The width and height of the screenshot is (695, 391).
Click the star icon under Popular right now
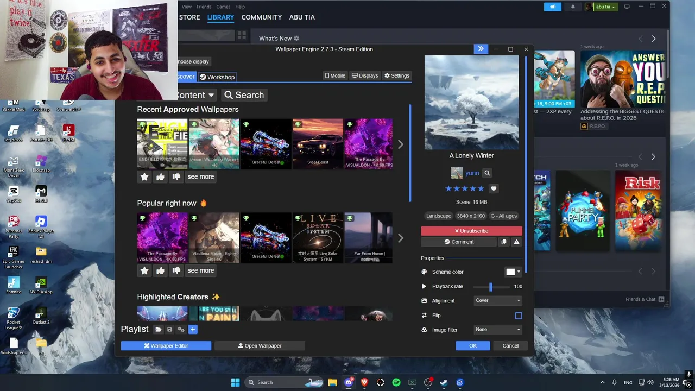tap(144, 270)
